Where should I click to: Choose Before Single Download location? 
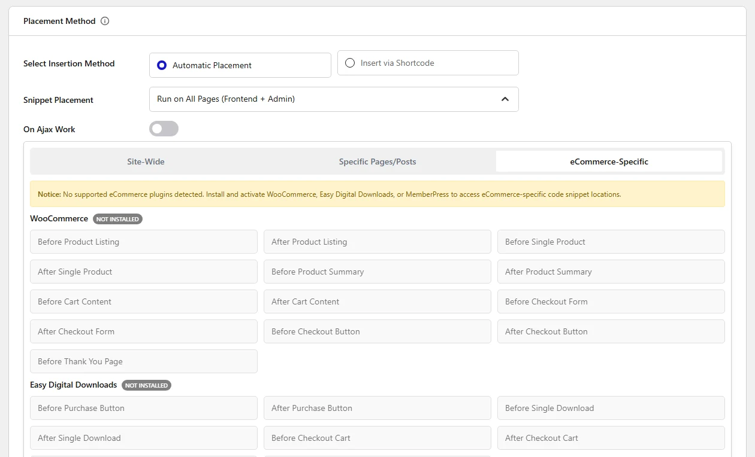pyautogui.click(x=611, y=408)
